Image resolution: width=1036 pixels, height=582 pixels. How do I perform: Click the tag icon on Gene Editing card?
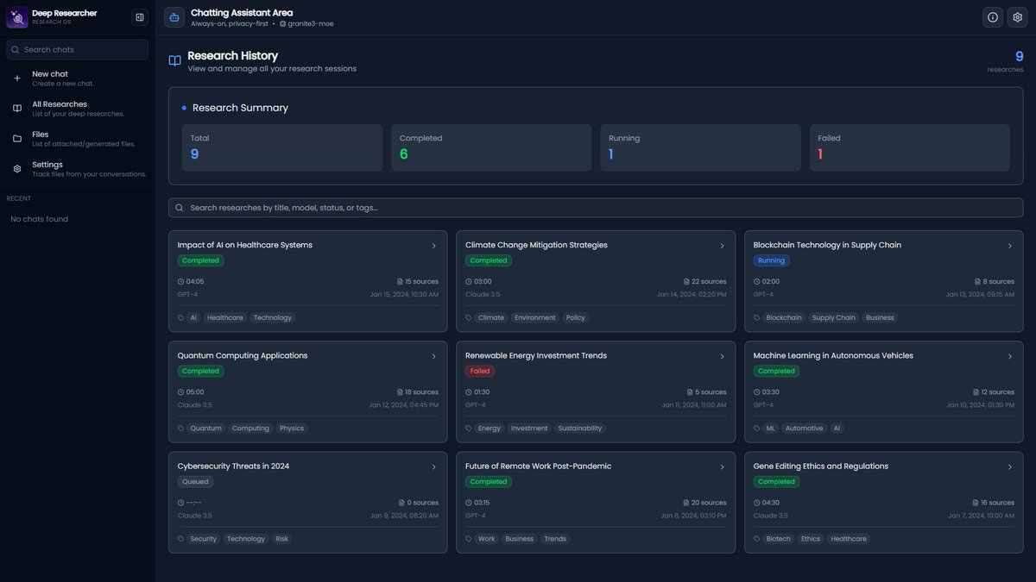(757, 539)
